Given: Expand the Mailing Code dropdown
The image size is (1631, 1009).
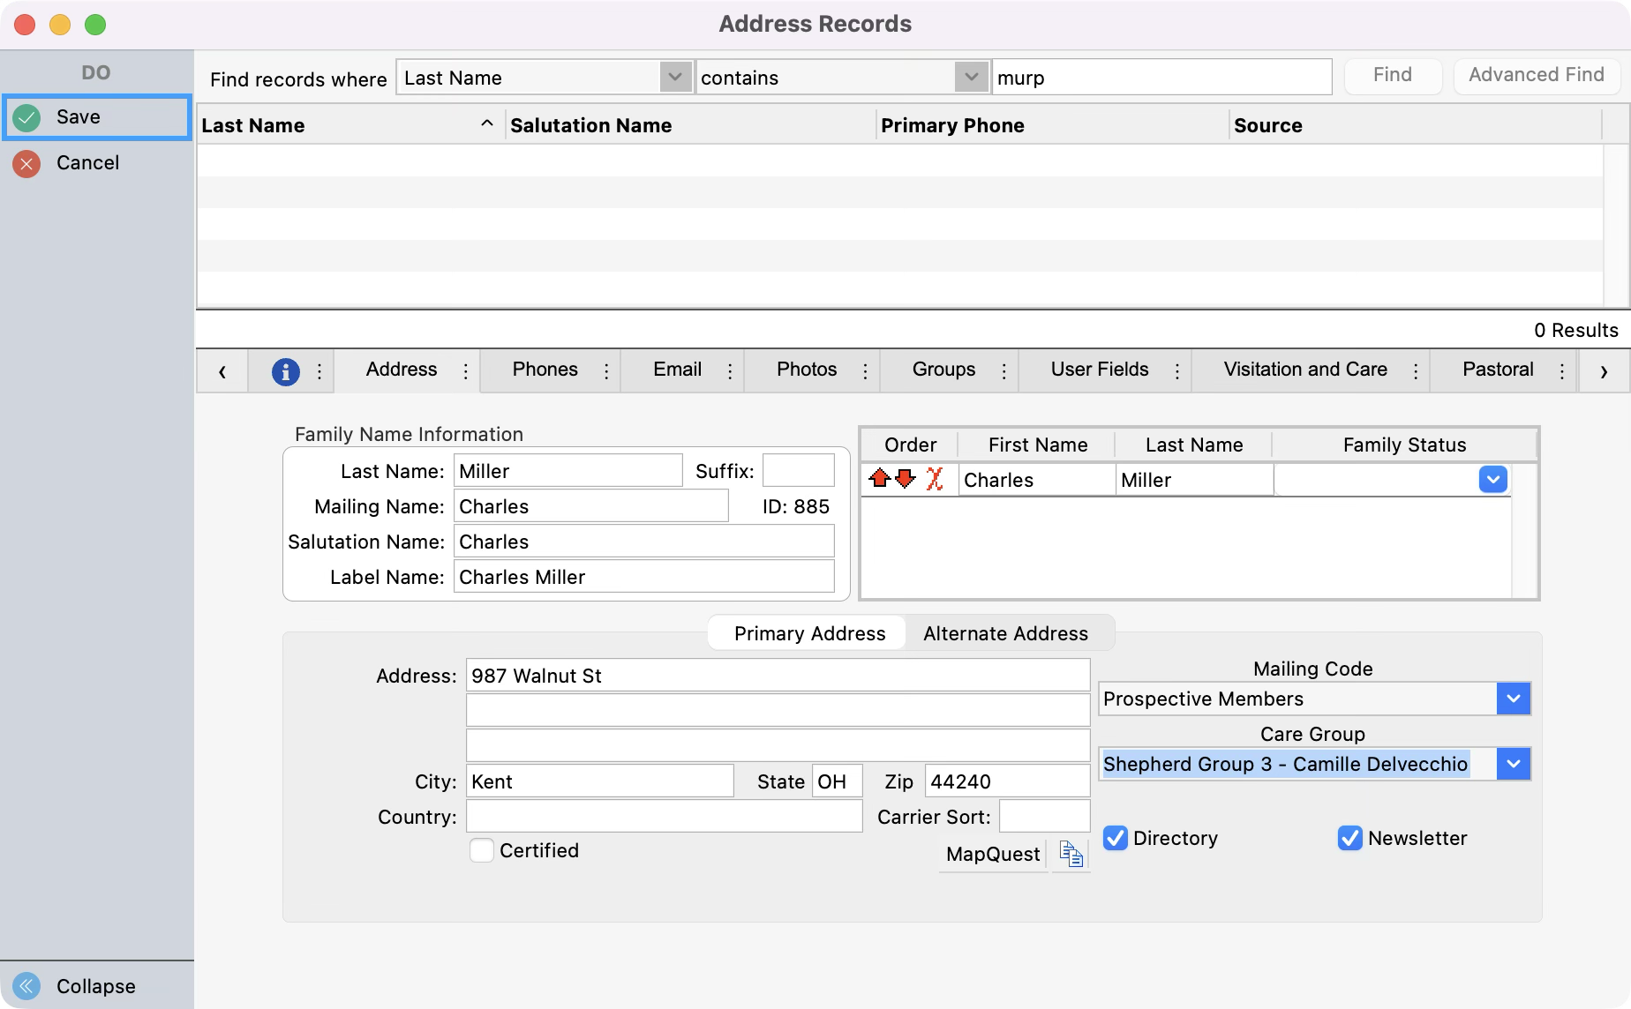Looking at the screenshot, I should pyautogui.click(x=1514, y=699).
